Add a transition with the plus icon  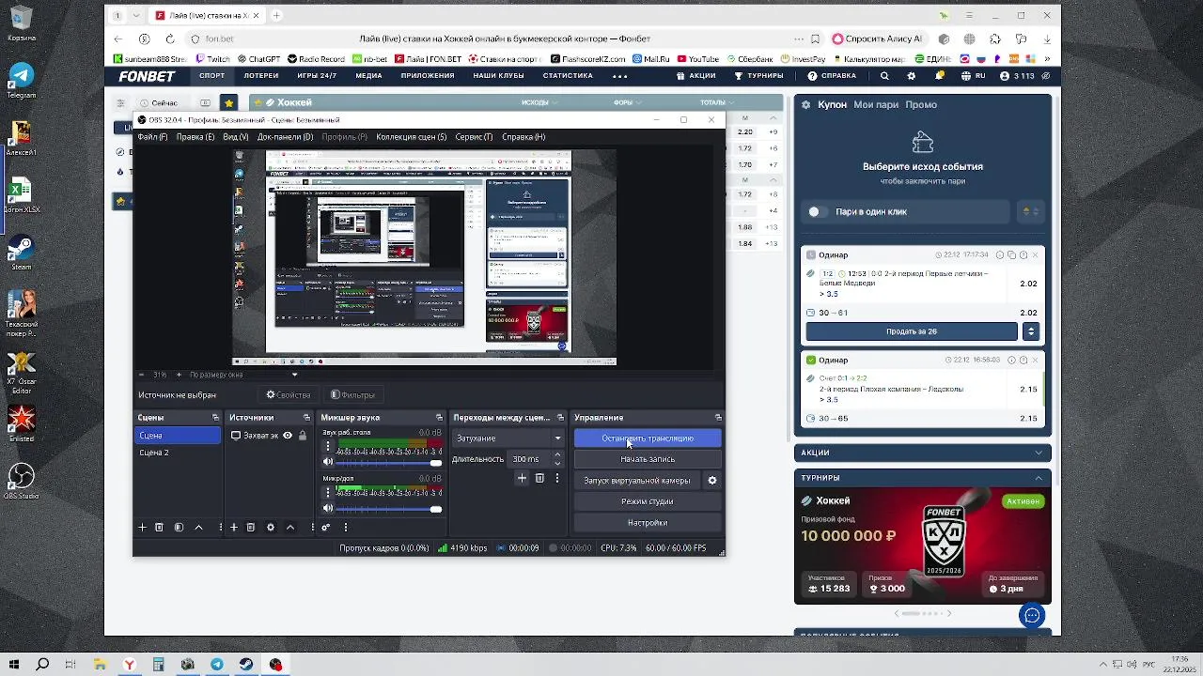pos(522,478)
